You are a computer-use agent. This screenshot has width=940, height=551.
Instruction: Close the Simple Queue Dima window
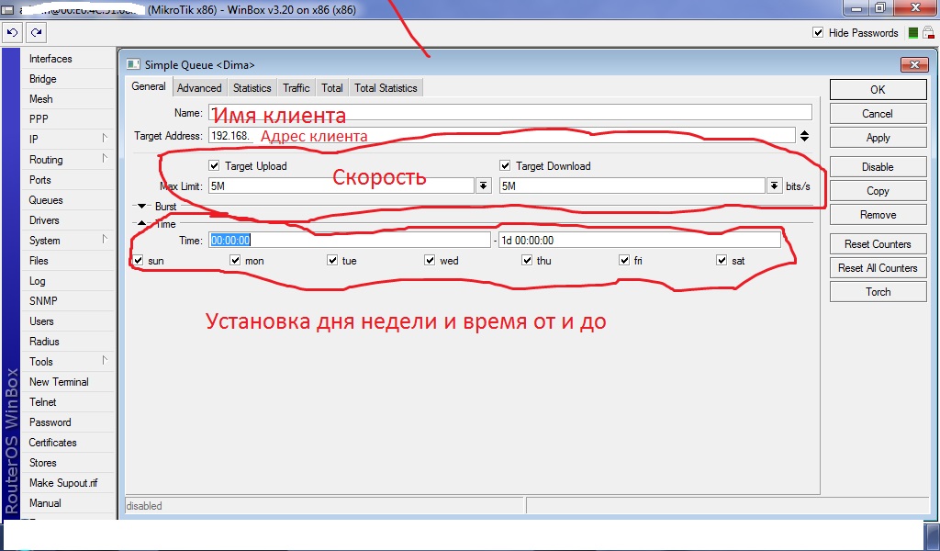[914, 64]
